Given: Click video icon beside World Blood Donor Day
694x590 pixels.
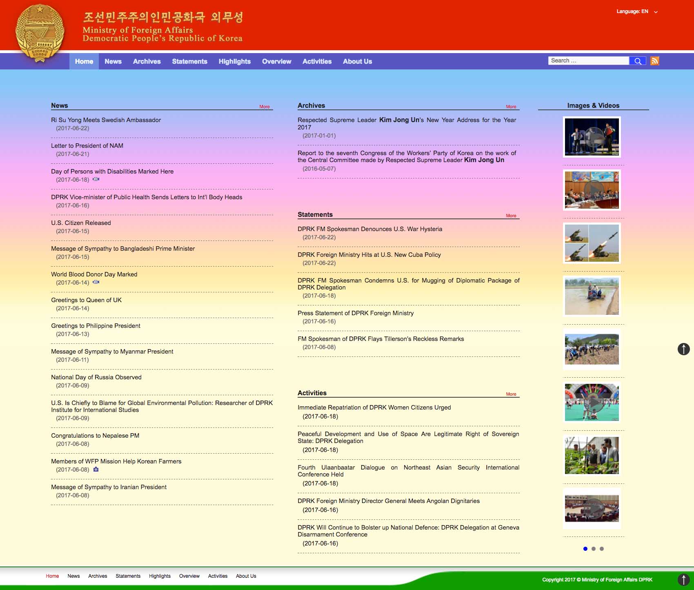Looking at the screenshot, I should pos(96,282).
